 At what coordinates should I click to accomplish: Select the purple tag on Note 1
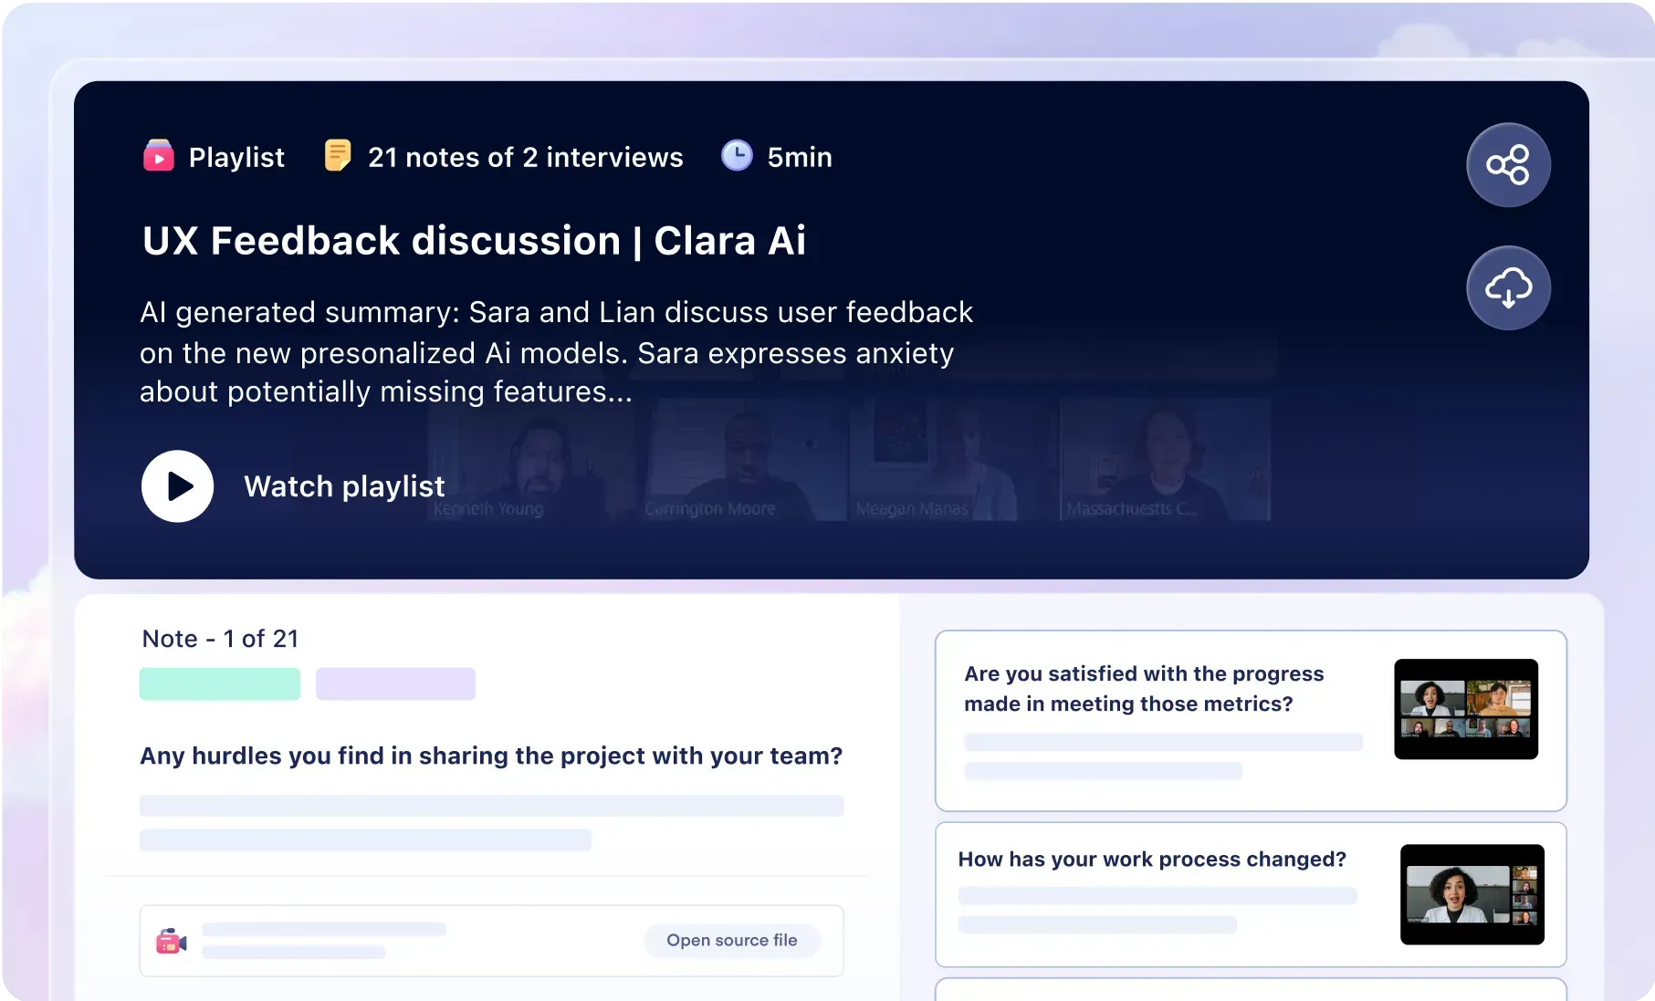point(395,683)
